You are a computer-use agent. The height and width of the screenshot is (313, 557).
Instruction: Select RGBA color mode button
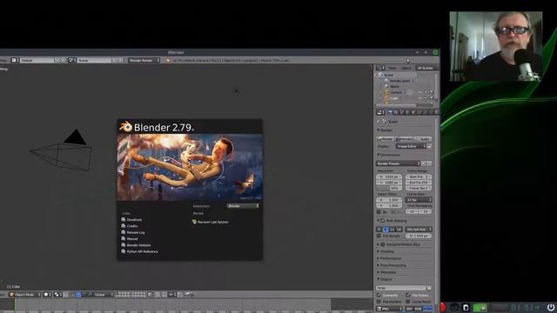[427, 309]
